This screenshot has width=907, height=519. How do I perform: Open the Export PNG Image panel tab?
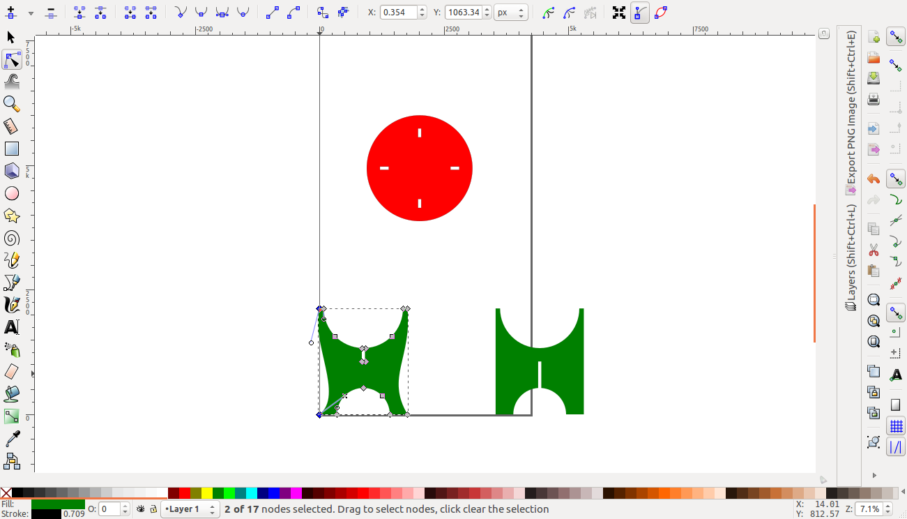(x=851, y=113)
